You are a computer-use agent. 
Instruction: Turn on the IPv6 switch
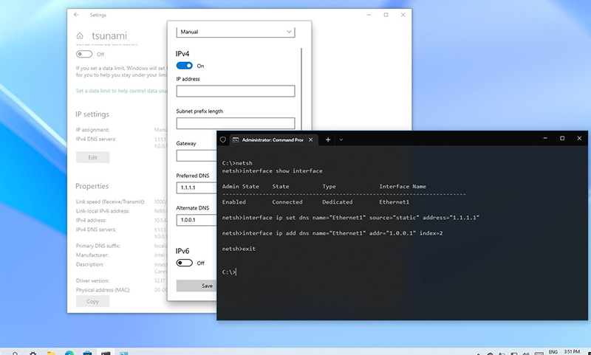point(184,263)
